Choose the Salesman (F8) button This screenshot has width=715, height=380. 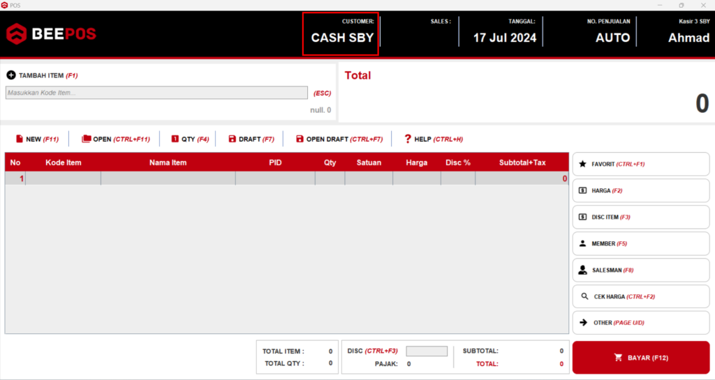coord(640,270)
